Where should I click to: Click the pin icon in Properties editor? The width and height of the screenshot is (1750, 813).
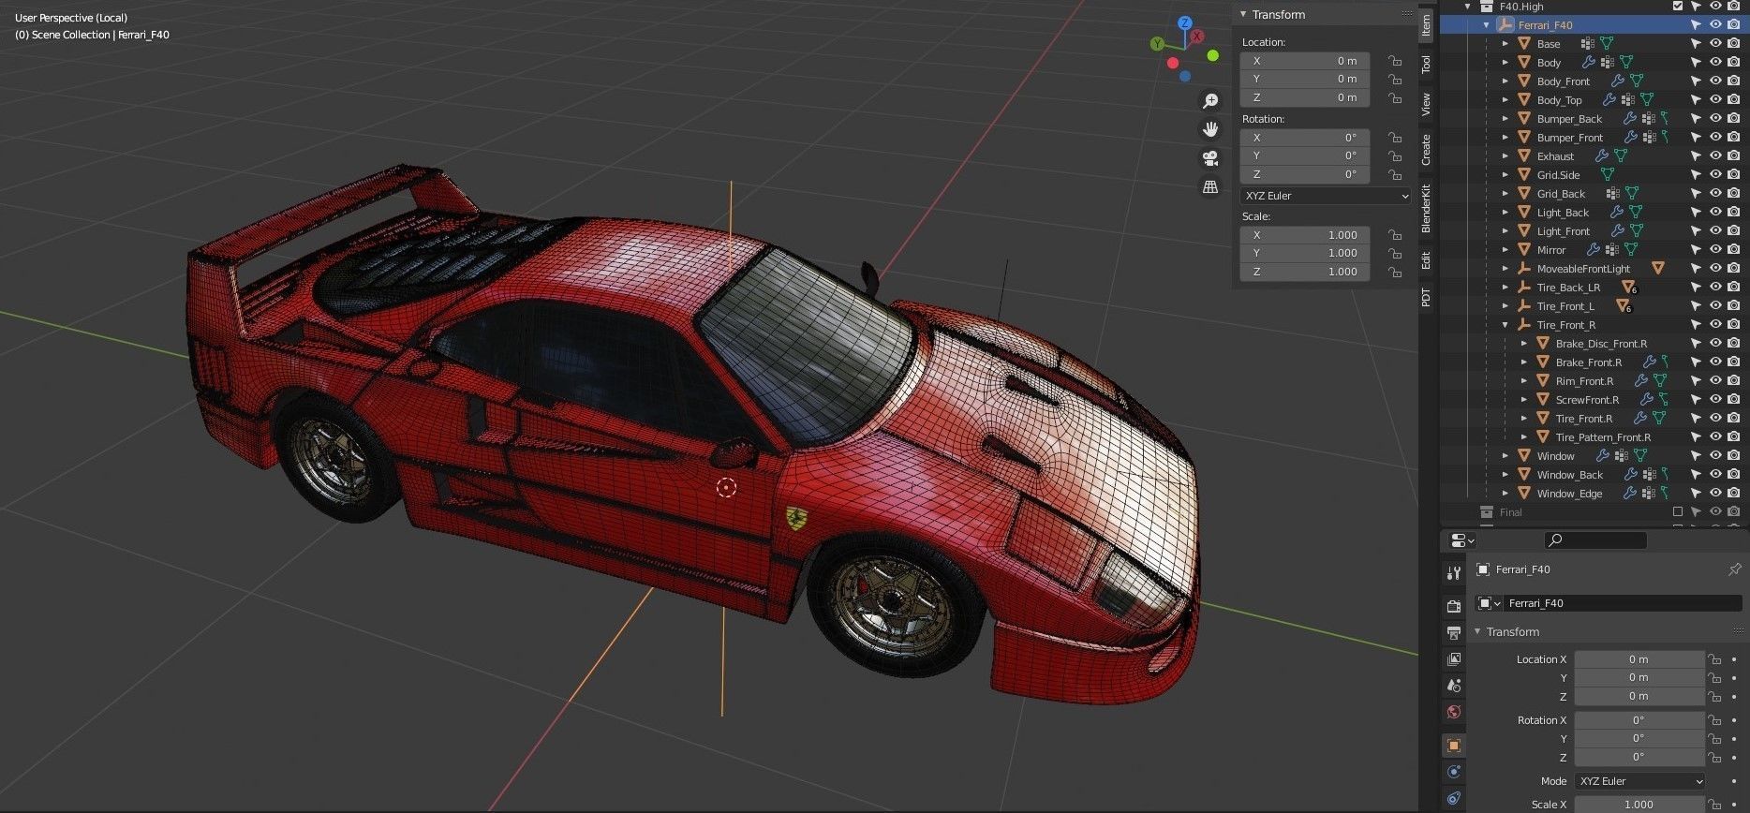click(x=1734, y=569)
